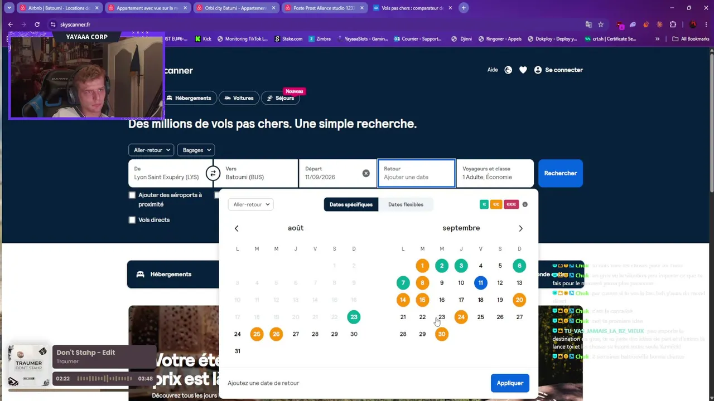Click the Retour date field
This screenshot has width=714, height=401.
click(417, 173)
